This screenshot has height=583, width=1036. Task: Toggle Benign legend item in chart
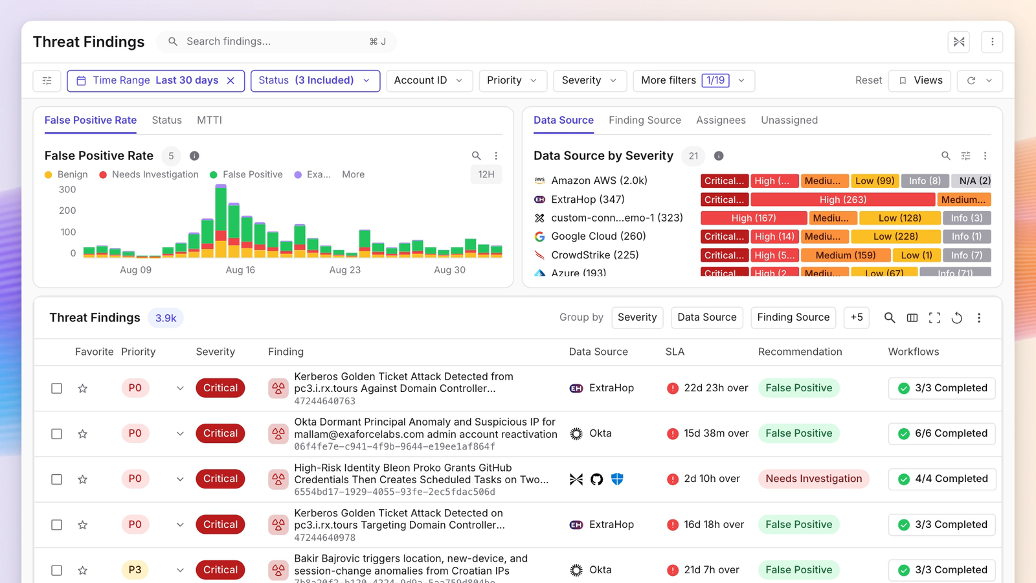point(66,175)
